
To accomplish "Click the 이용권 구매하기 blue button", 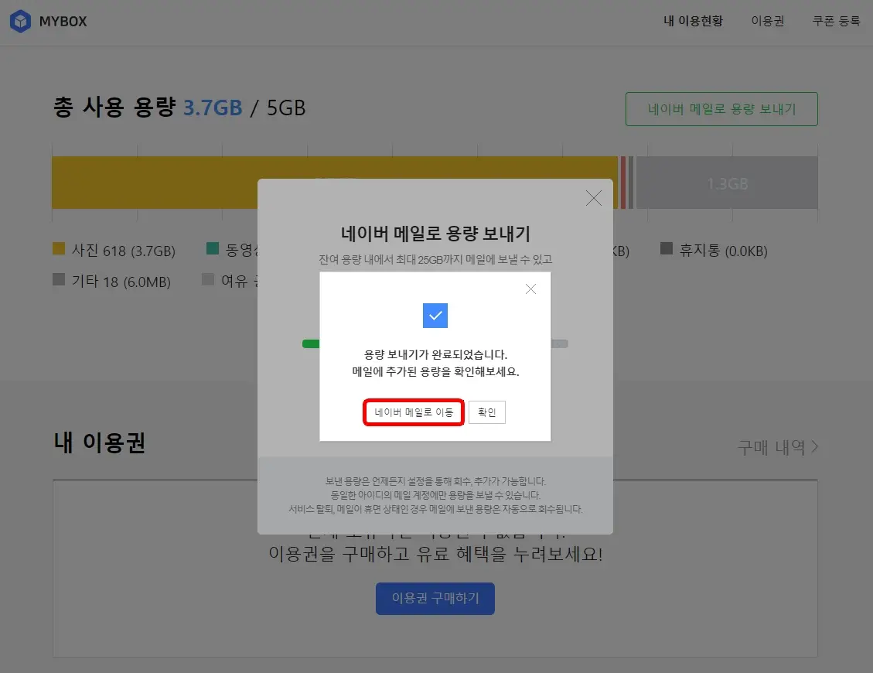I will click(435, 598).
